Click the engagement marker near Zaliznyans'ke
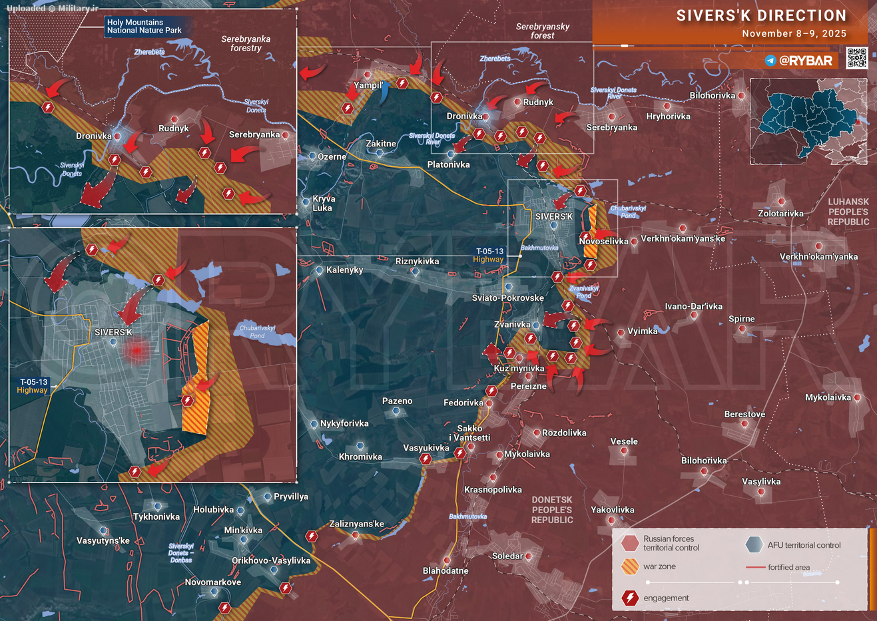 tap(312, 536)
